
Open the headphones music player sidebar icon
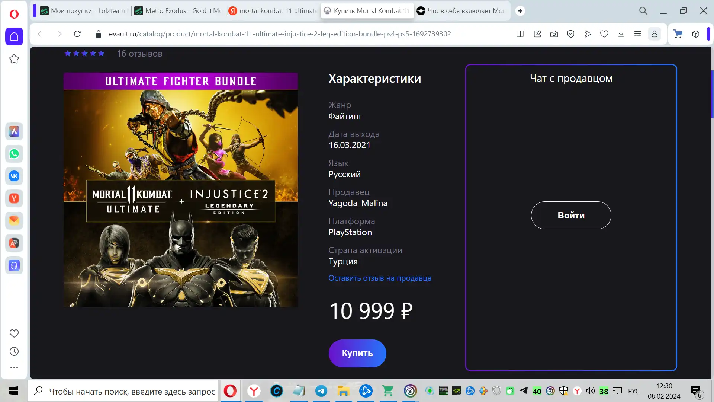[14, 265]
